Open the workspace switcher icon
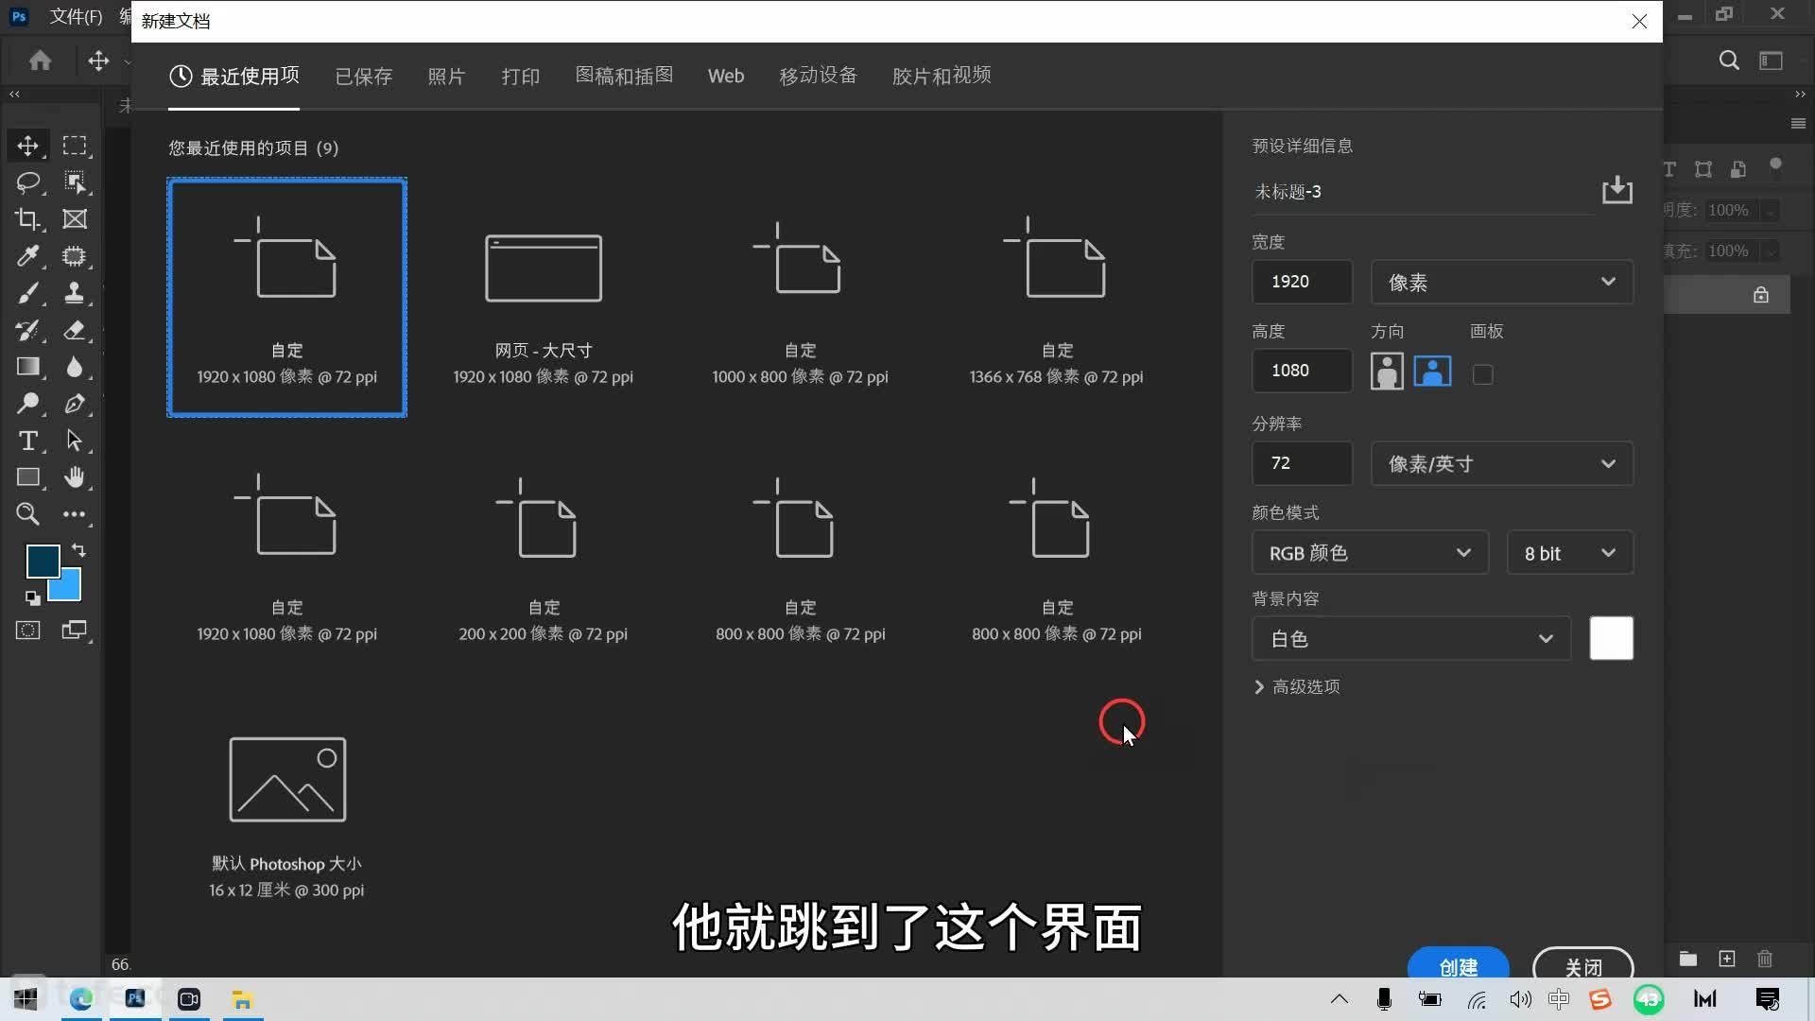The image size is (1815, 1021). point(1771,61)
